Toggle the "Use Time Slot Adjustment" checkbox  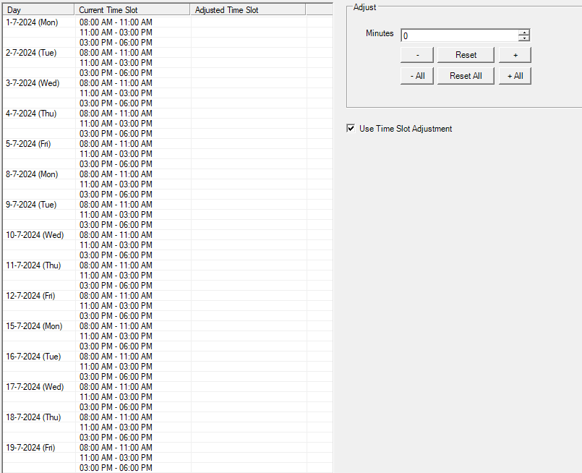[x=351, y=128]
